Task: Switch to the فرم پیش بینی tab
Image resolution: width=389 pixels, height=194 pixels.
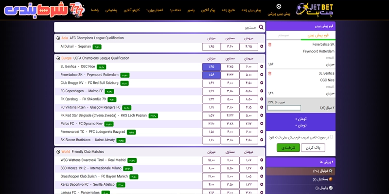Action: point(318,35)
